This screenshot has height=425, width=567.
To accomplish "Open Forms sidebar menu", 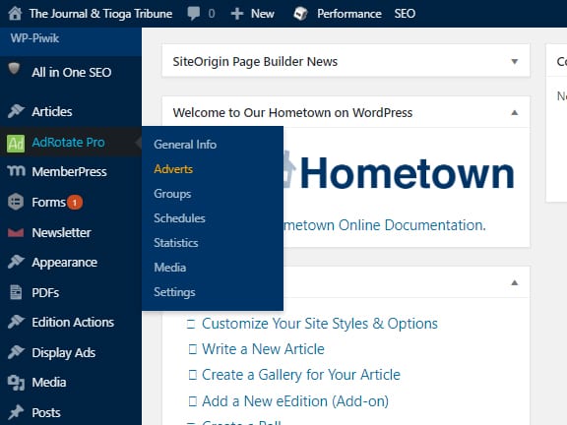I will click(48, 203).
